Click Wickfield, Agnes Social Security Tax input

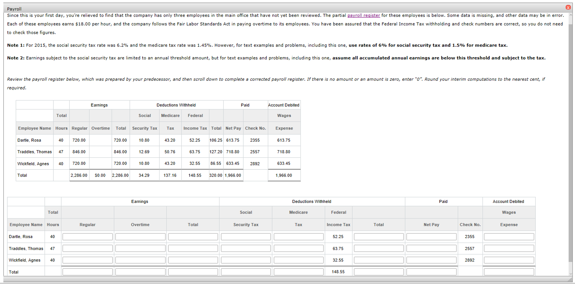coord(246,260)
